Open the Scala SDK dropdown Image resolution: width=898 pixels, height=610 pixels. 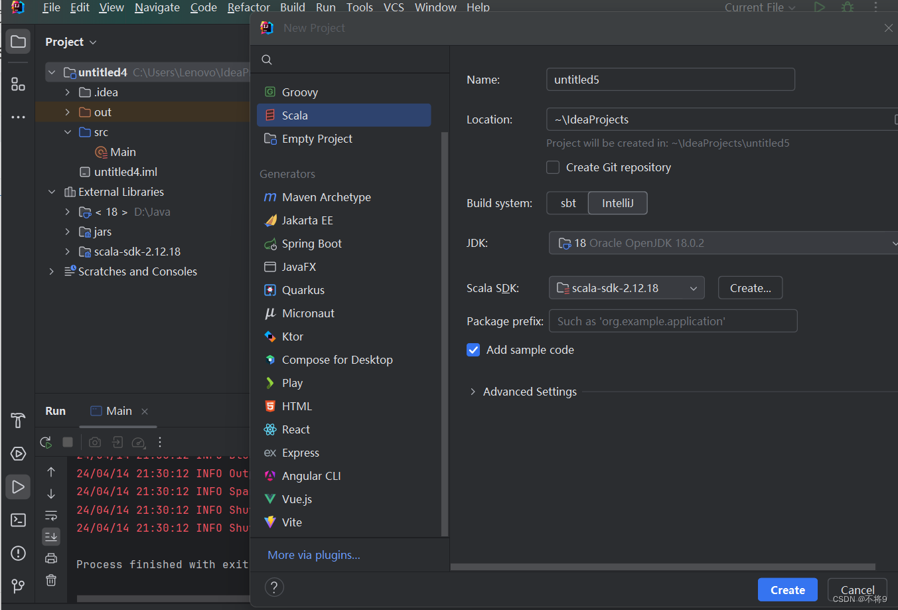click(626, 287)
